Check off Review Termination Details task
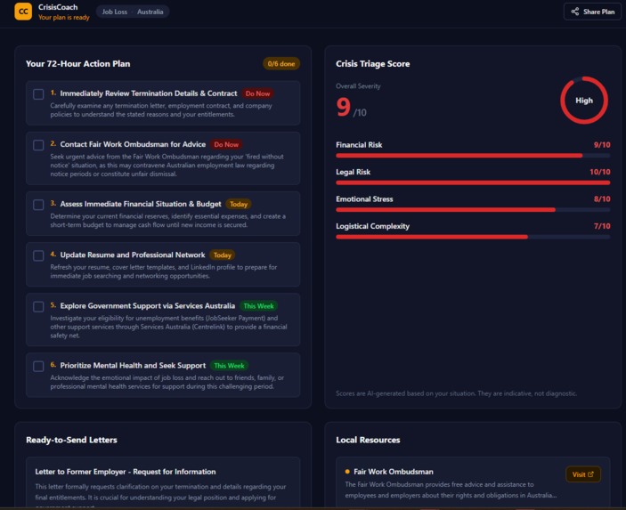The image size is (626, 510). [x=38, y=94]
